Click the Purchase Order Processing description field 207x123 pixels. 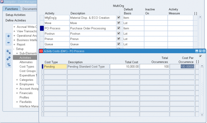click(93, 29)
